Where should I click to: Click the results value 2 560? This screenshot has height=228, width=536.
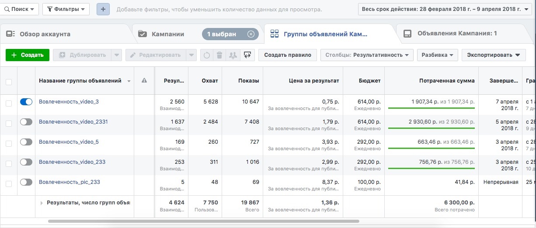pyautogui.click(x=177, y=102)
